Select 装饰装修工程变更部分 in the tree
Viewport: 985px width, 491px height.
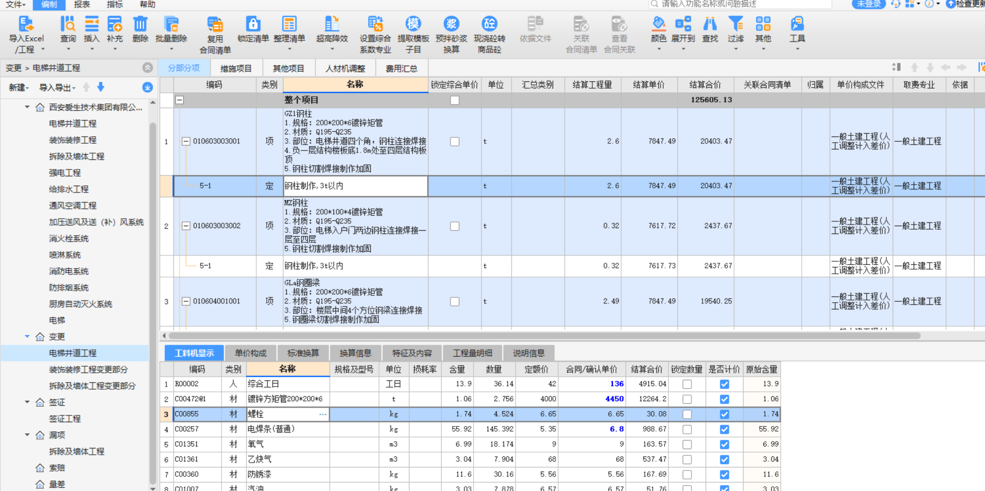coord(88,369)
